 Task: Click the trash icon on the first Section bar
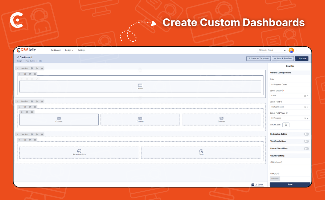(42, 68)
